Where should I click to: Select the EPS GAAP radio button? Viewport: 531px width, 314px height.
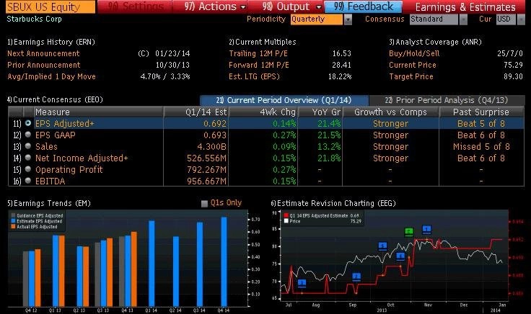point(28,135)
